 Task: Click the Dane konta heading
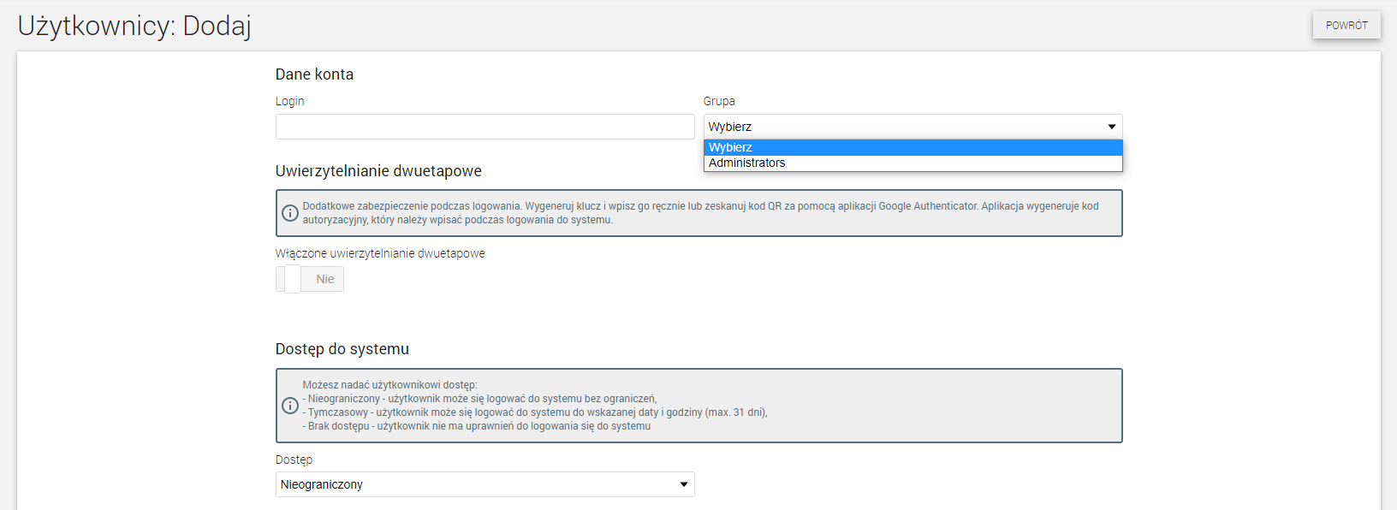pos(314,74)
